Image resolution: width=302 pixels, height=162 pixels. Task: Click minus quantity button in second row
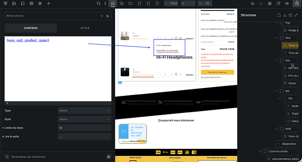[158, 74]
